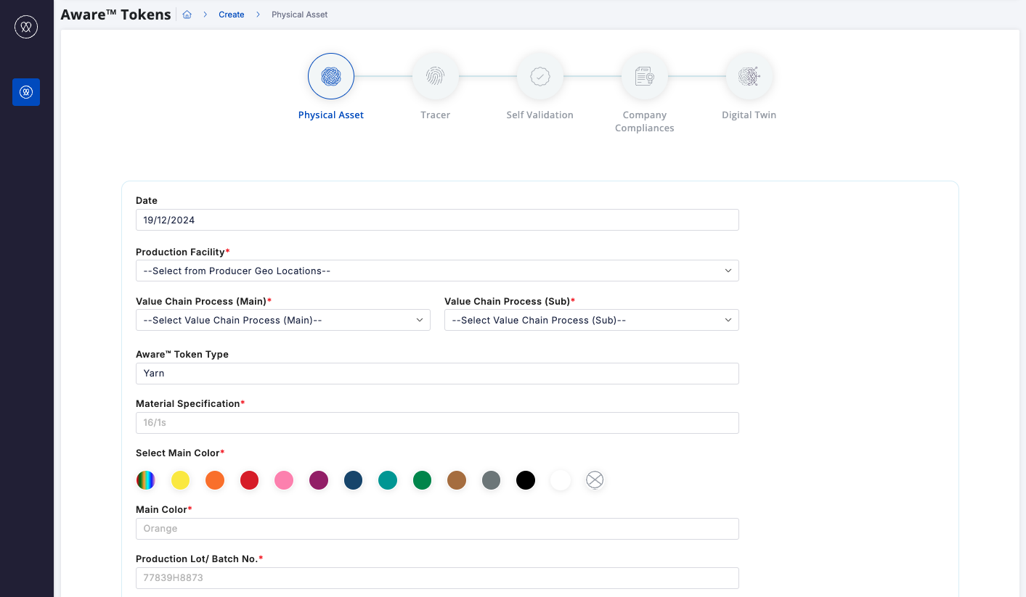Viewport: 1026px width, 597px height.
Task: Click the Production Lot/Batch No. field
Action: click(x=436, y=578)
